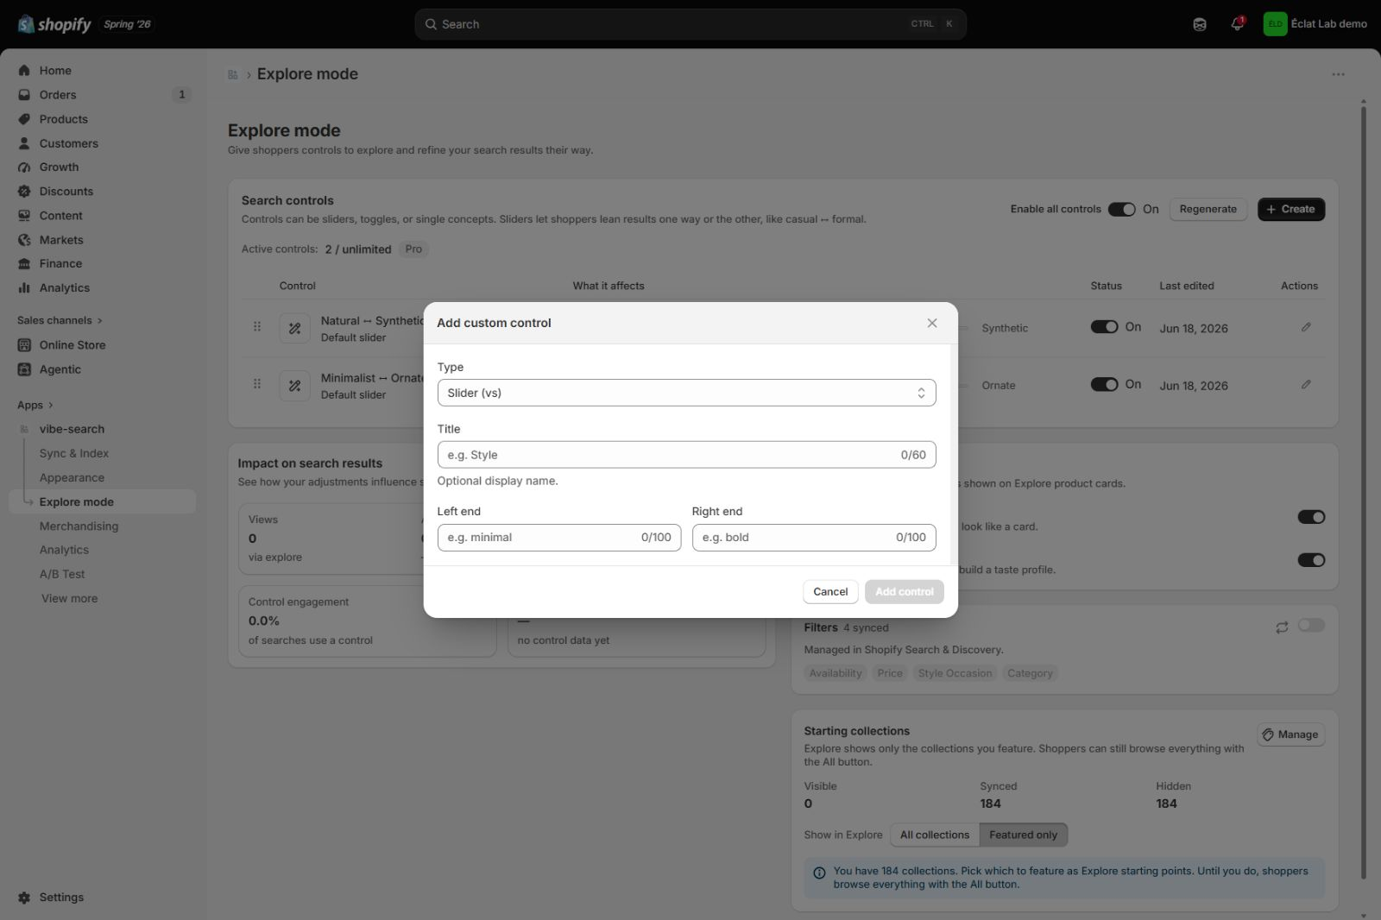Toggle the 'build a taste profile' switch
The image size is (1381, 920).
tap(1311, 560)
